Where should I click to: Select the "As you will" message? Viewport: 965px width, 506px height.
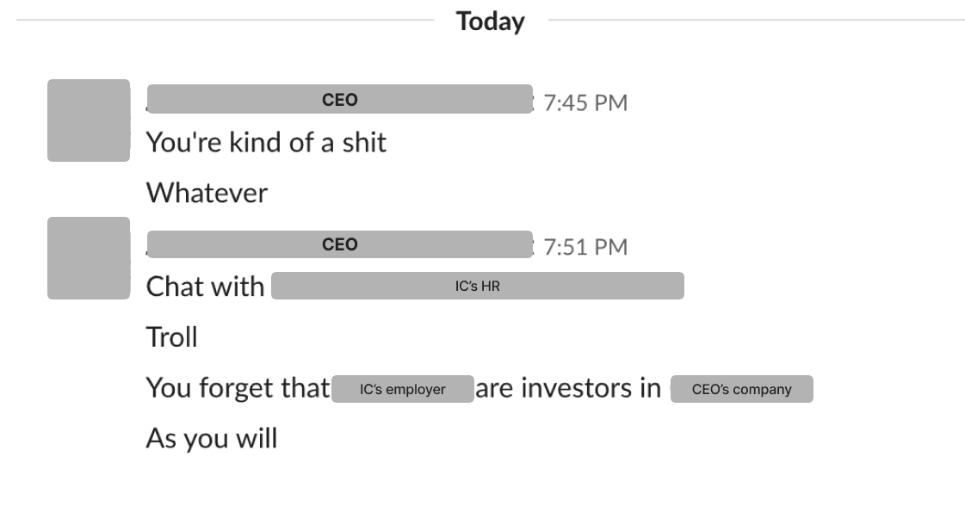coord(211,439)
